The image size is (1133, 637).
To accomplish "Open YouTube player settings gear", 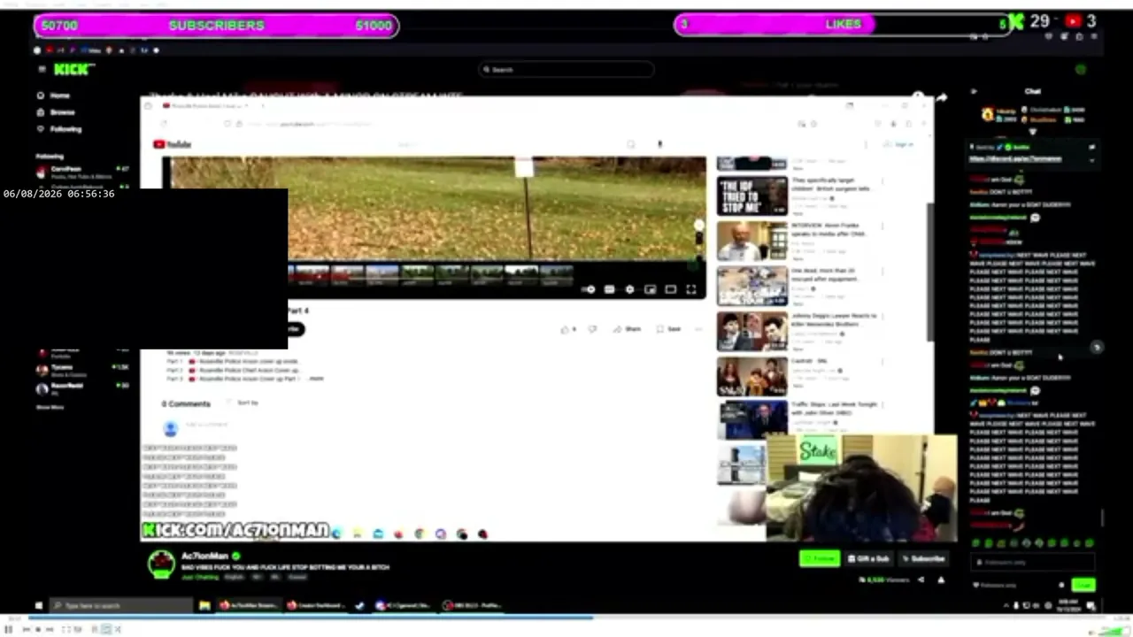I will [x=629, y=289].
